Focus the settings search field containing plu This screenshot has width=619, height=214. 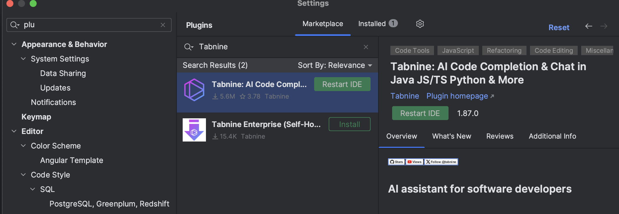point(89,25)
